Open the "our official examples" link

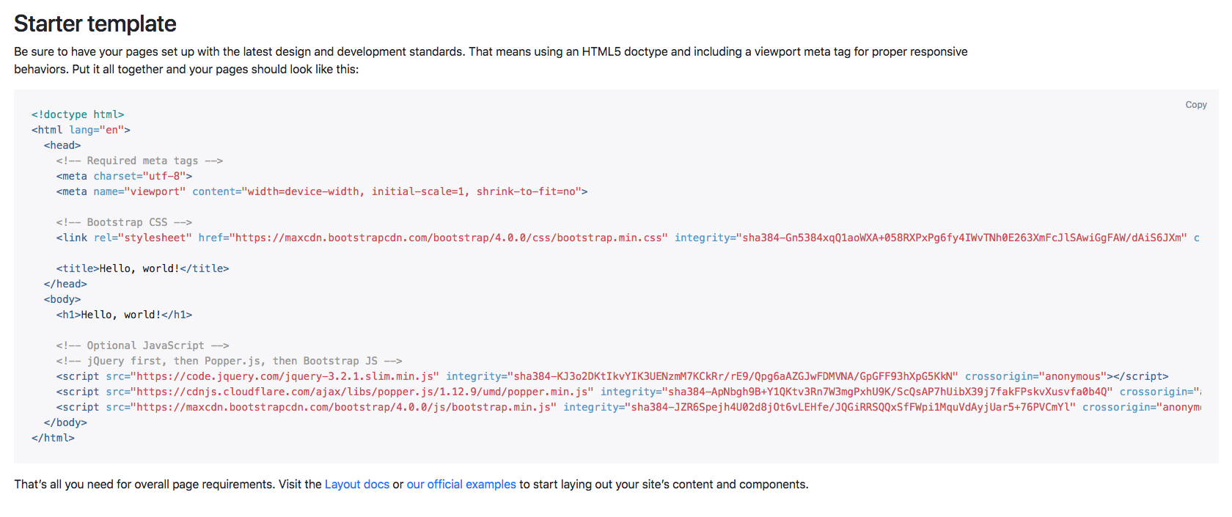click(461, 484)
